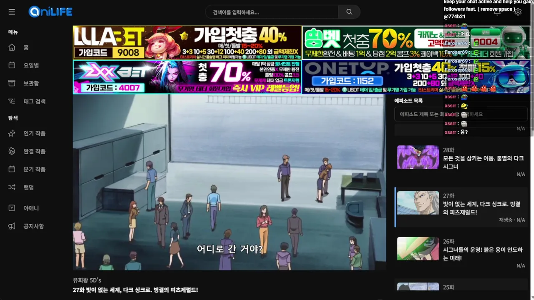Click the 보관함 archive icon

coord(12,83)
